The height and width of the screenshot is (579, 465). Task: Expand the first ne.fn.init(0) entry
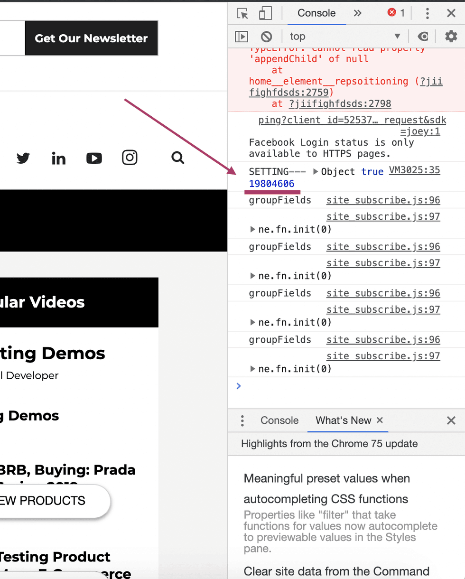253,230
